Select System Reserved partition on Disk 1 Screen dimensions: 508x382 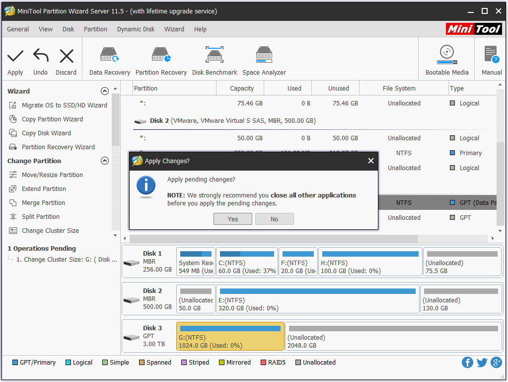coord(196,262)
